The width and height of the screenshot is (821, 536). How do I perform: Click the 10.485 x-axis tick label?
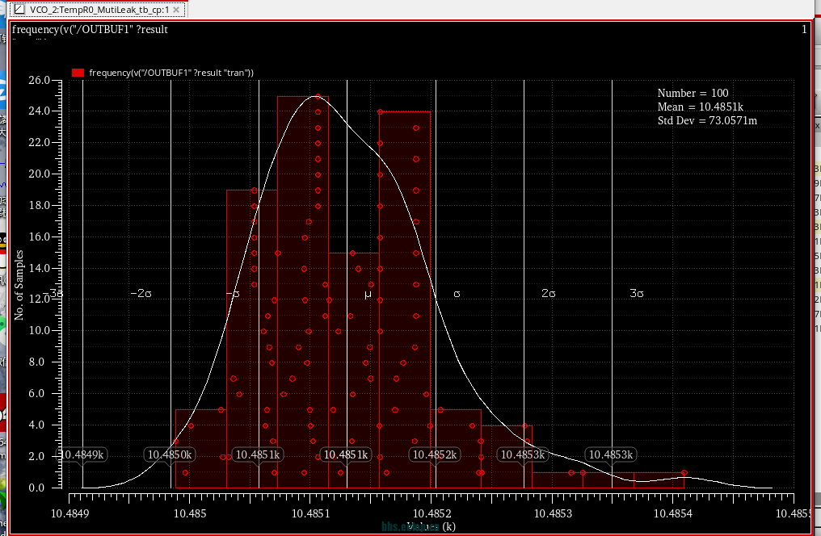(190, 513)
